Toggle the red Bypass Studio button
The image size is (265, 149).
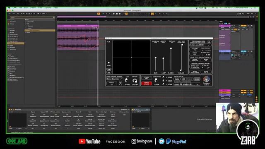pos(147,84)
